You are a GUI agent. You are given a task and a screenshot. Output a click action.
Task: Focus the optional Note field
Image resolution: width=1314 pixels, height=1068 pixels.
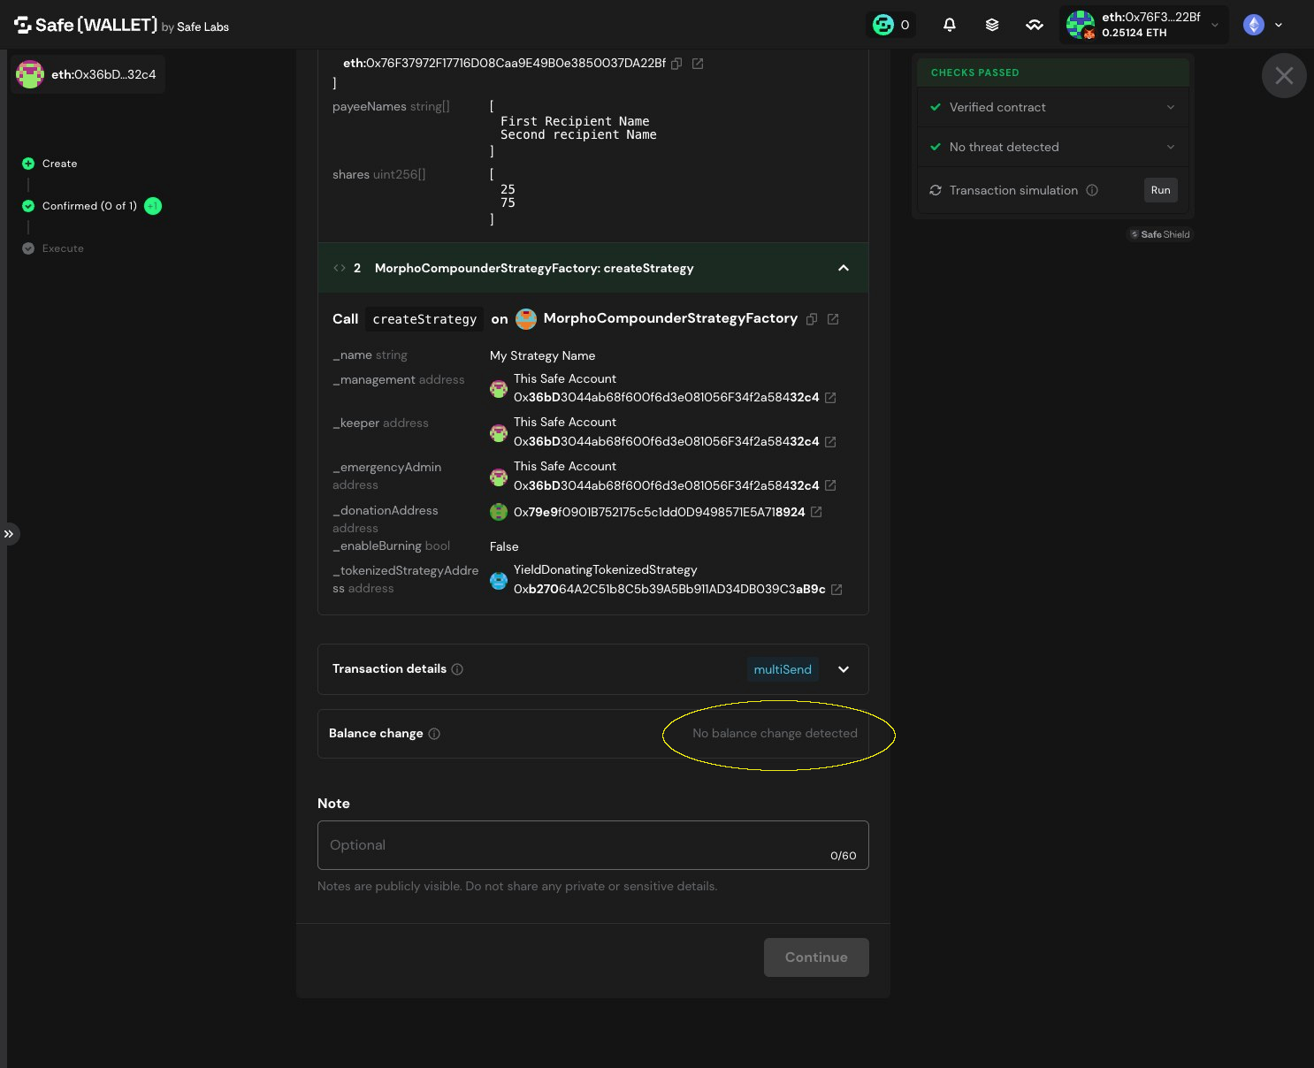tap(593, 845)
